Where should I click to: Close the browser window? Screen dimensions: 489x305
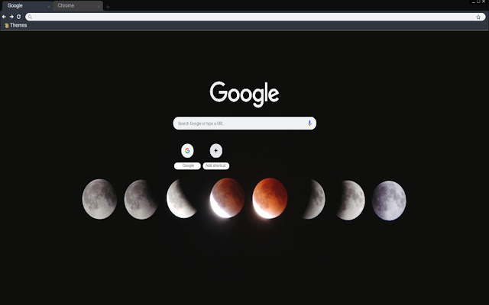tap(484, 2)
